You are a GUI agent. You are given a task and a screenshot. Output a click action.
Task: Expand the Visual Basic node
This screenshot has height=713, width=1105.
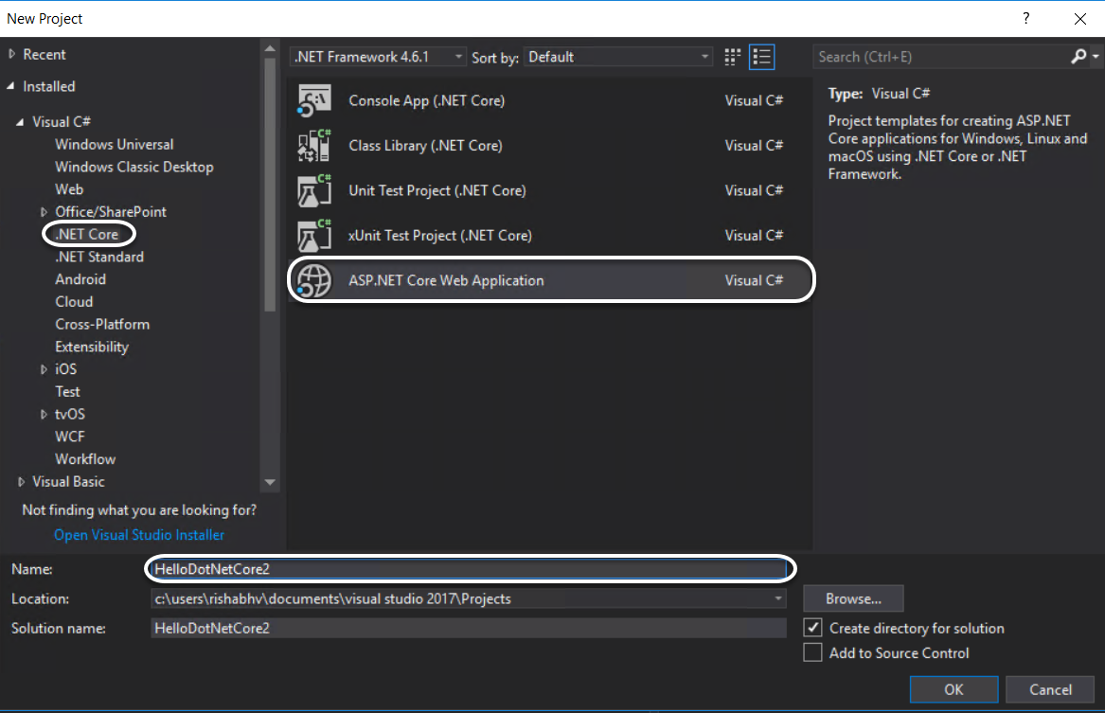point(21,482)
